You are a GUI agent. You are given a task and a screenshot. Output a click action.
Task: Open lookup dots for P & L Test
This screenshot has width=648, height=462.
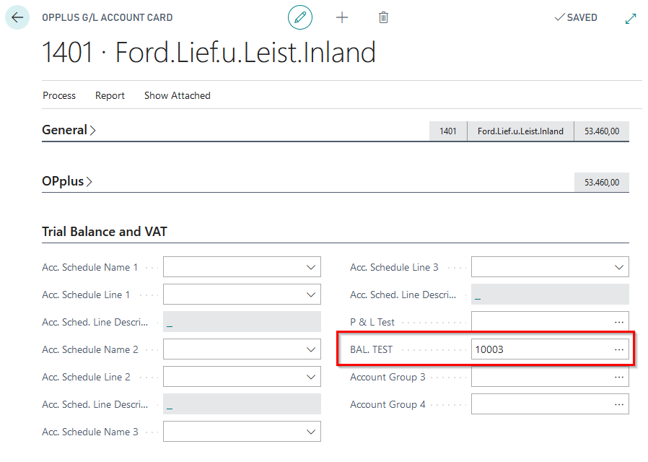pos(618,322)
